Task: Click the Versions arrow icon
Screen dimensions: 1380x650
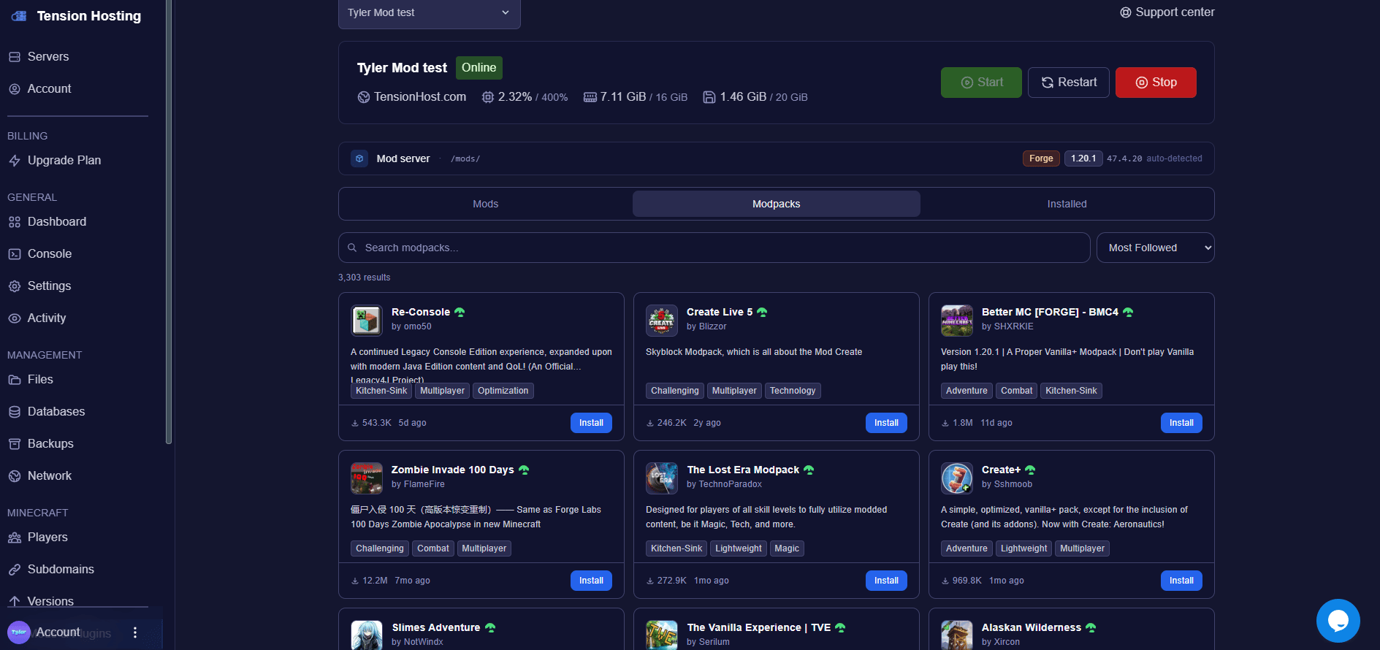Action: pyautogui.click(x=15, y=601)
